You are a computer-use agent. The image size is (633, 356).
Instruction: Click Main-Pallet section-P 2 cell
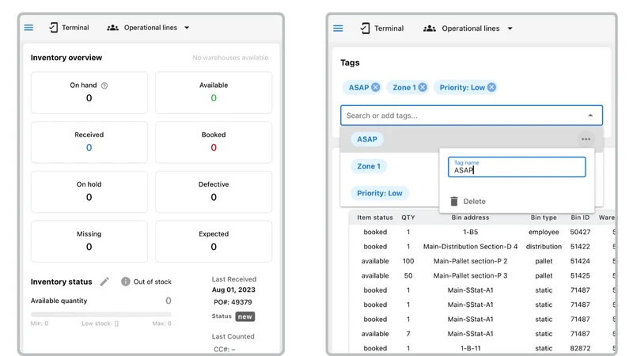click(470, 261)
